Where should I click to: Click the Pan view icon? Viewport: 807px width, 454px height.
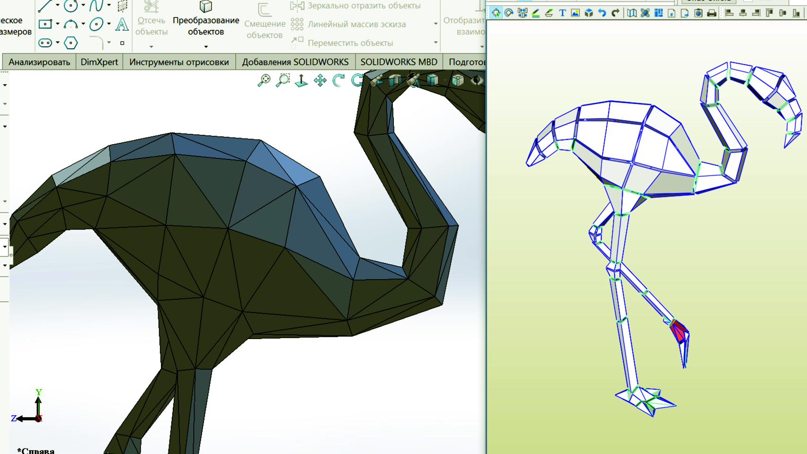point(320,80)
